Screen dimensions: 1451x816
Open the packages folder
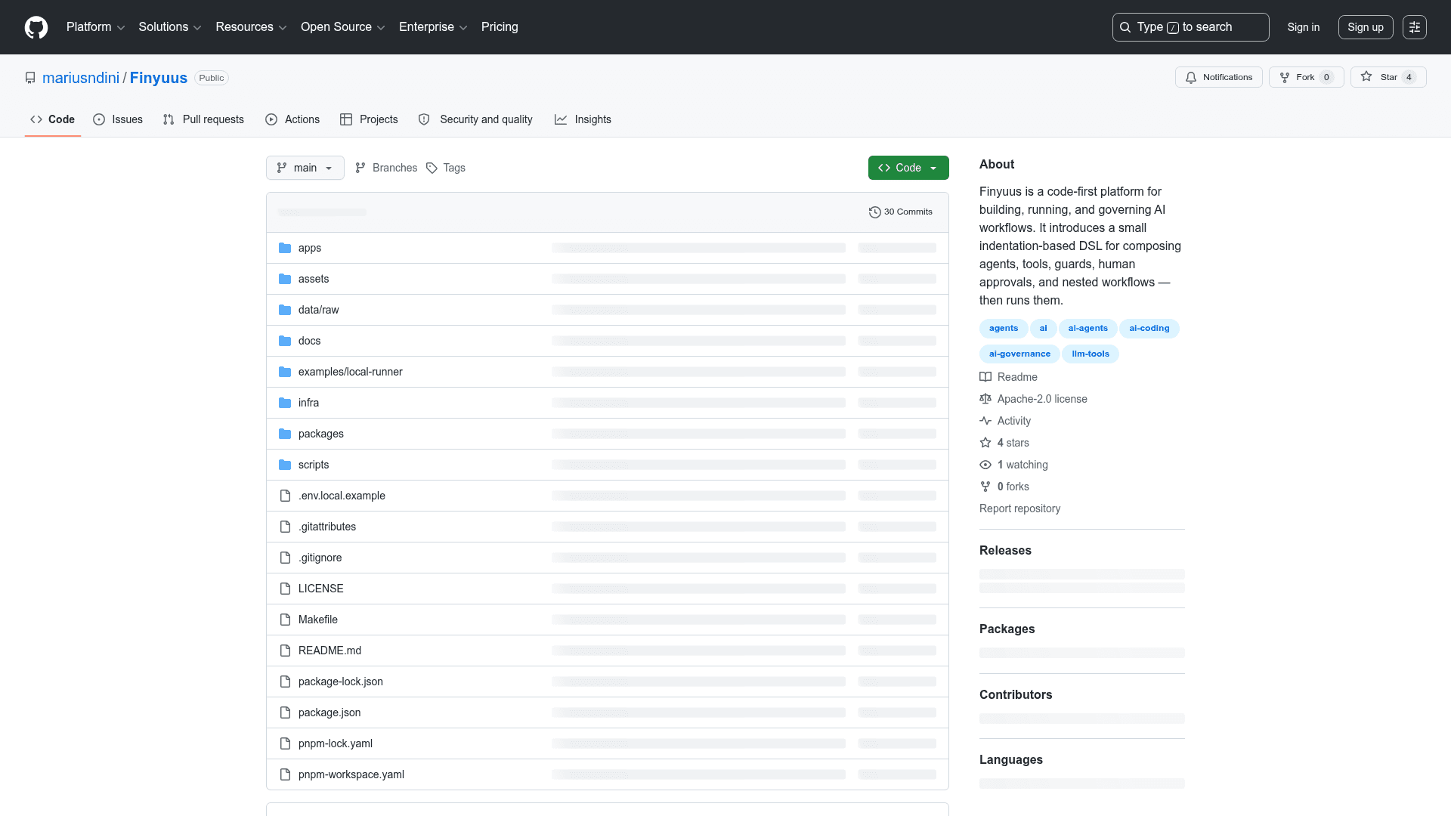pyautogui.click(x=321, y=434)
